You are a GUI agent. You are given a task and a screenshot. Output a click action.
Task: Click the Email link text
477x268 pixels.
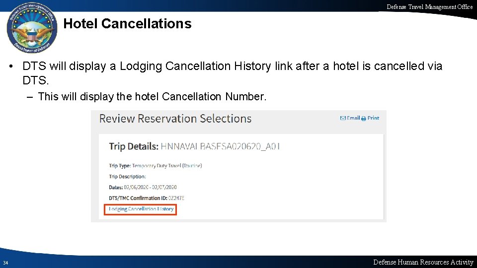tap(353, 118)
